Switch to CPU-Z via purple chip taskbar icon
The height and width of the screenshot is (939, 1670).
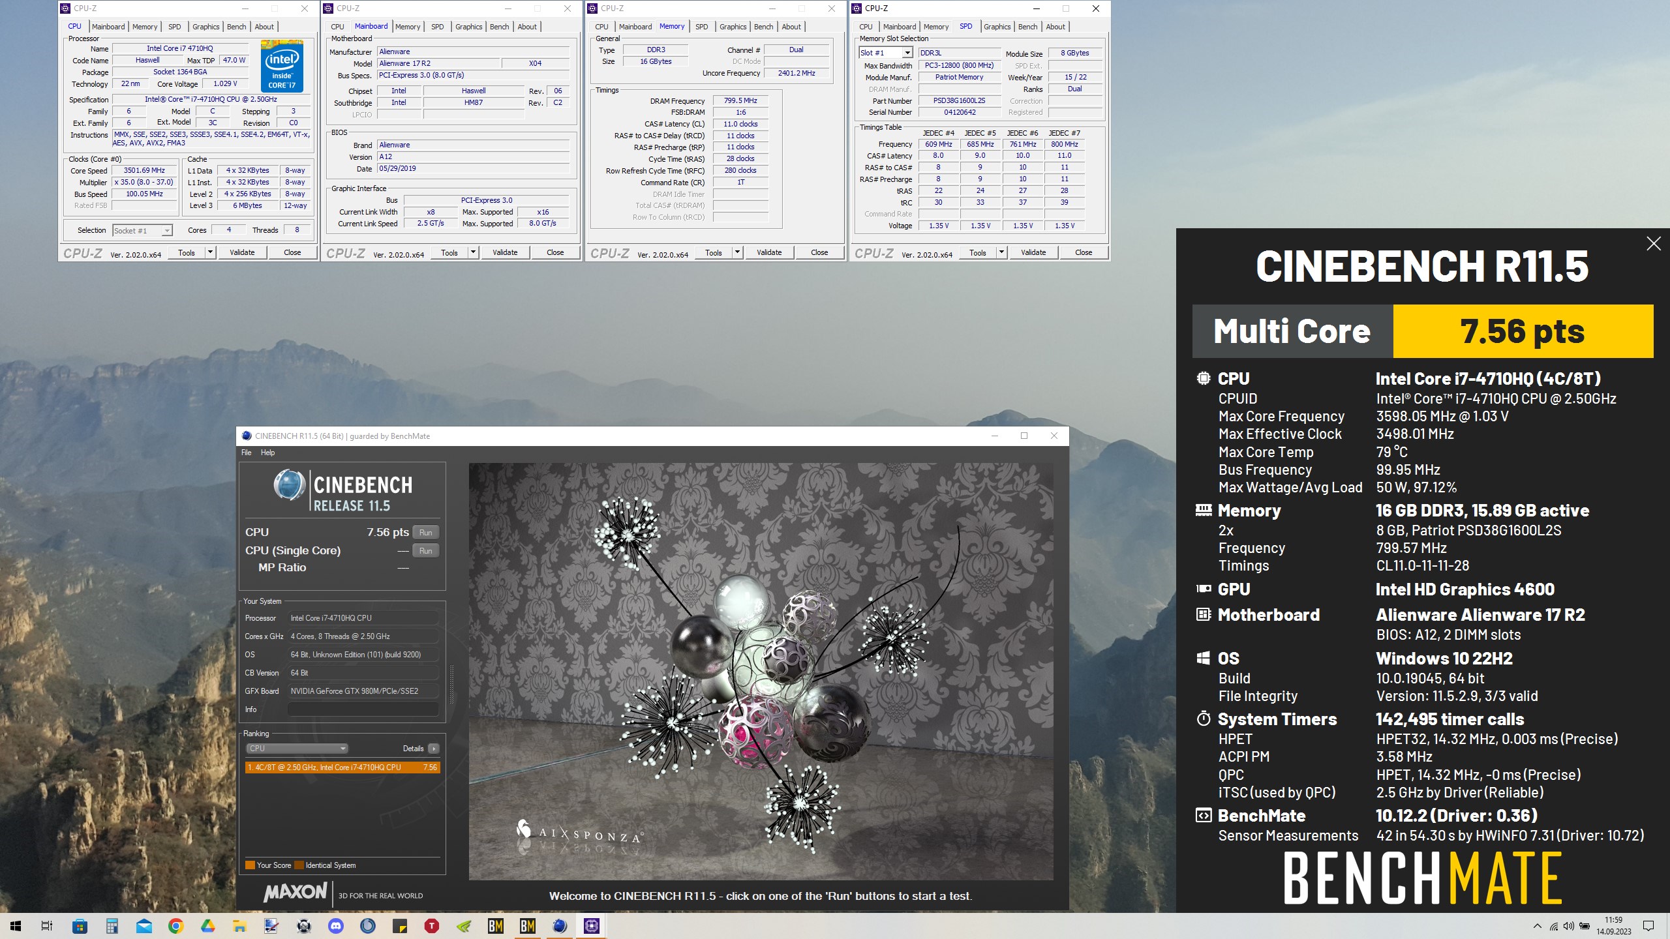click(x=592, y=926)
